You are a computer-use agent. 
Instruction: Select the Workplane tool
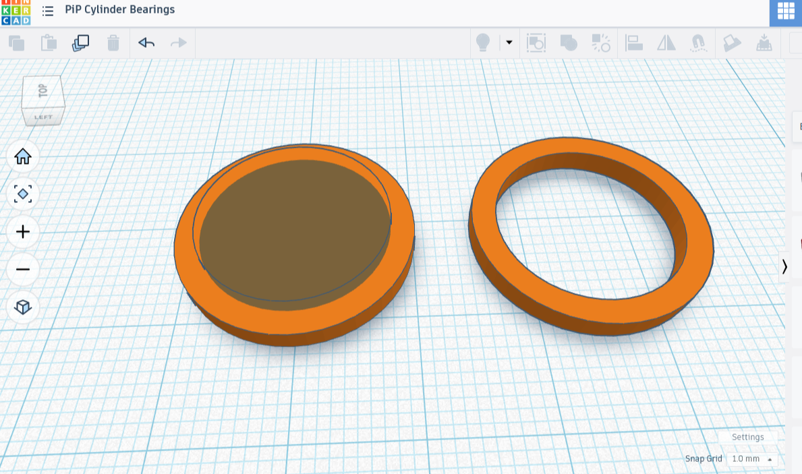tap(732, 42)
